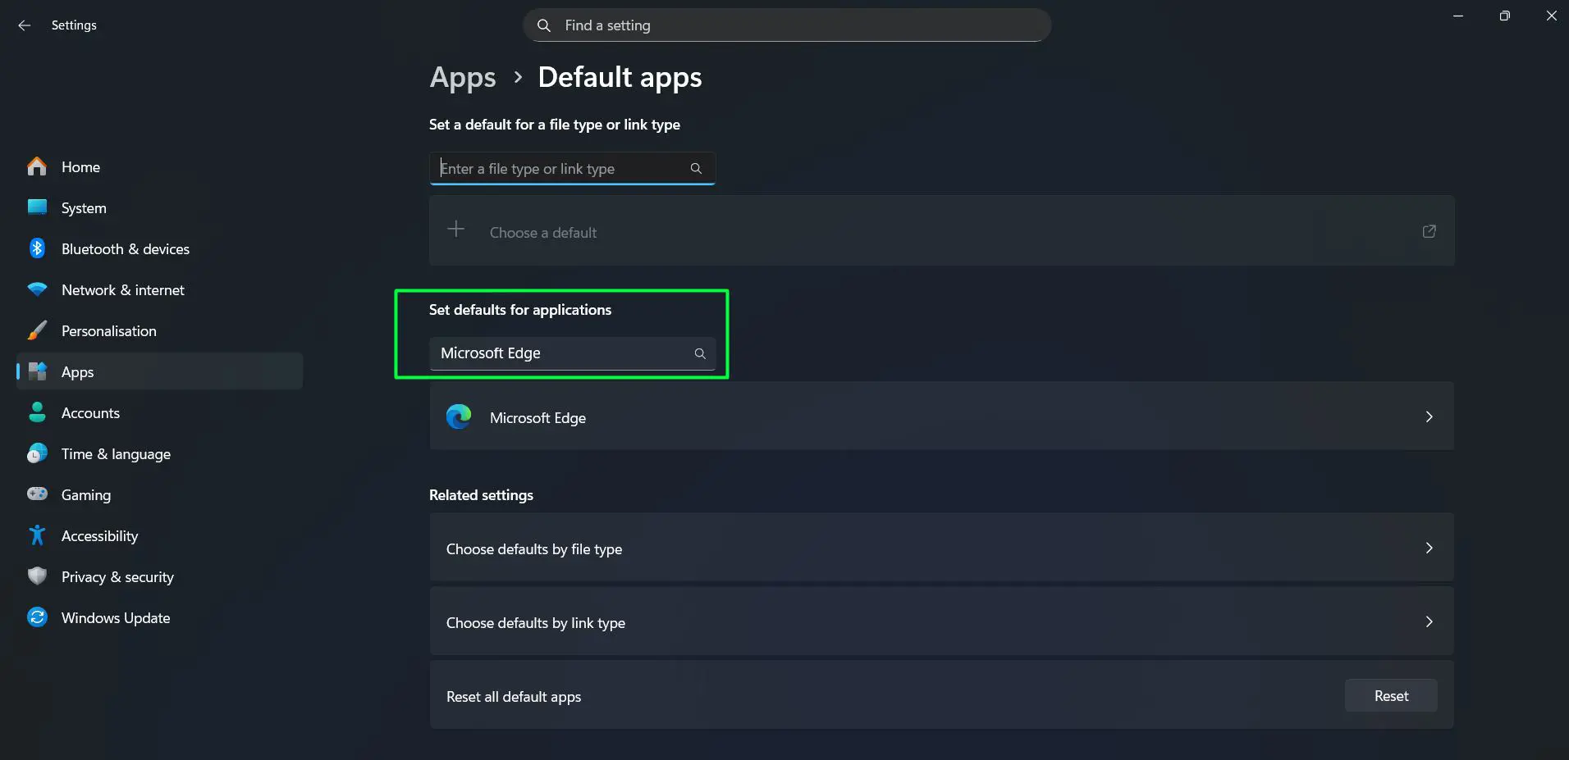Open Network & internet settings

click(x=122, y=289)
